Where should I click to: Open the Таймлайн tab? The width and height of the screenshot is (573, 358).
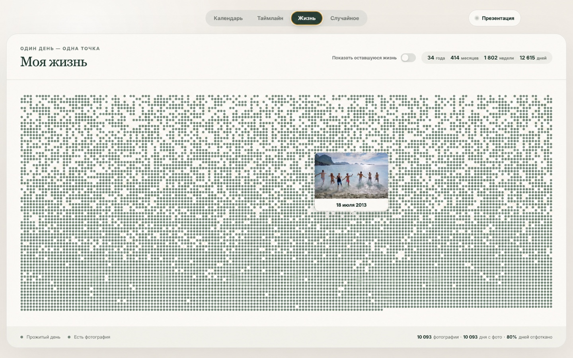[270, 18]
